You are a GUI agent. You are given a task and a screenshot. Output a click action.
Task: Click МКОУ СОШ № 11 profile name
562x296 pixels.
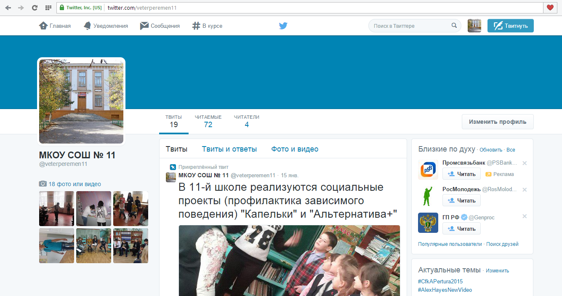[77, 155]
